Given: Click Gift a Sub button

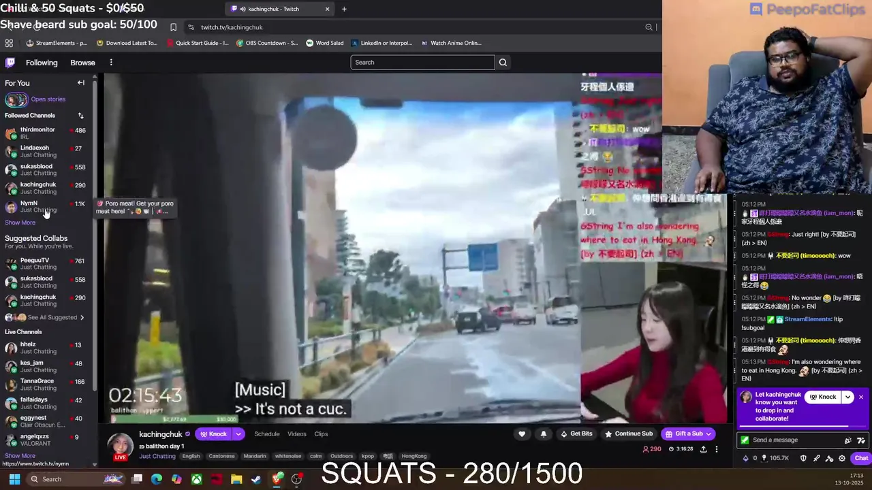Looking at the screenshot, I should point(689,434).
